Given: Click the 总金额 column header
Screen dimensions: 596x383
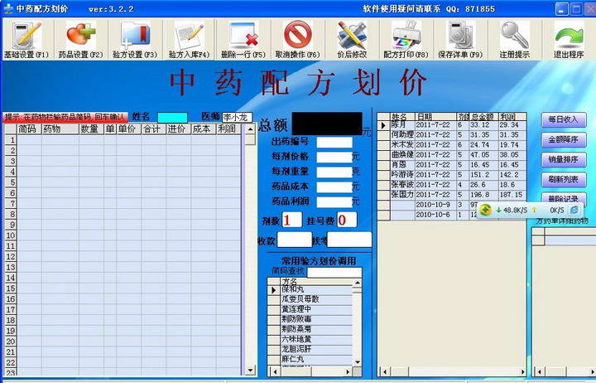Looking at the screenshot, I should click(x=483, y=117).
